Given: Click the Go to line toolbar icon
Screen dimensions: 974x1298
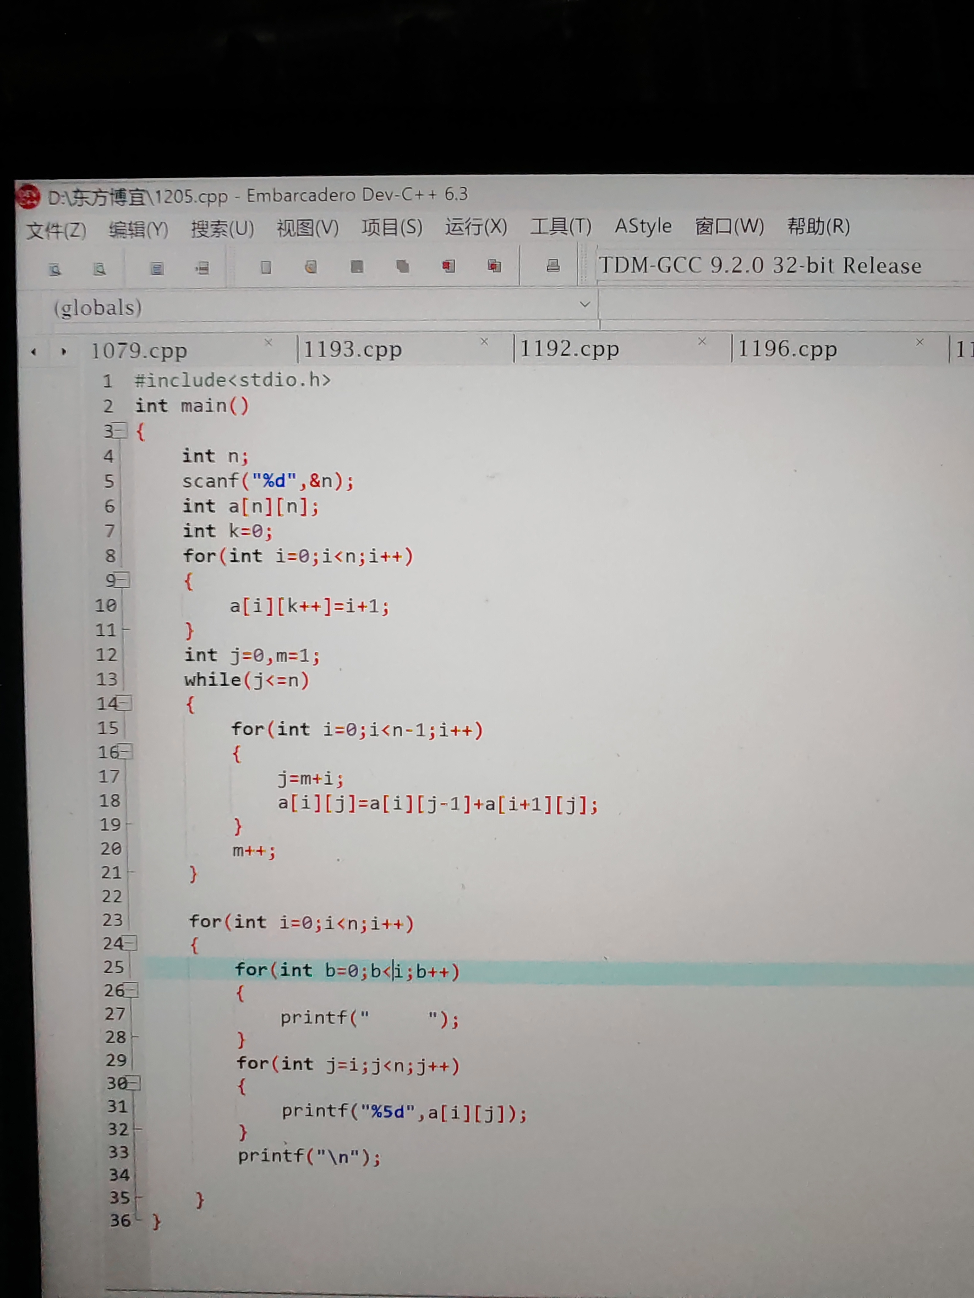Looking at the screenshot, I should [x=202, y=268].
